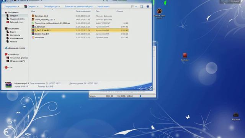
Task: Expand the arrow next to Открыть
Action: pos(38,7)
